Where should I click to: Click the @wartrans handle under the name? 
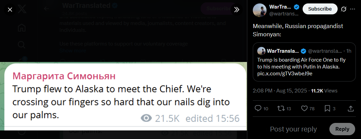click(x=284, y=14)
